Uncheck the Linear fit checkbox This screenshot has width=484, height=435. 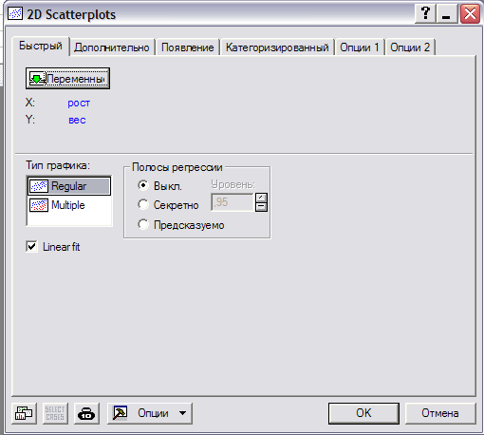click(31, 247)
